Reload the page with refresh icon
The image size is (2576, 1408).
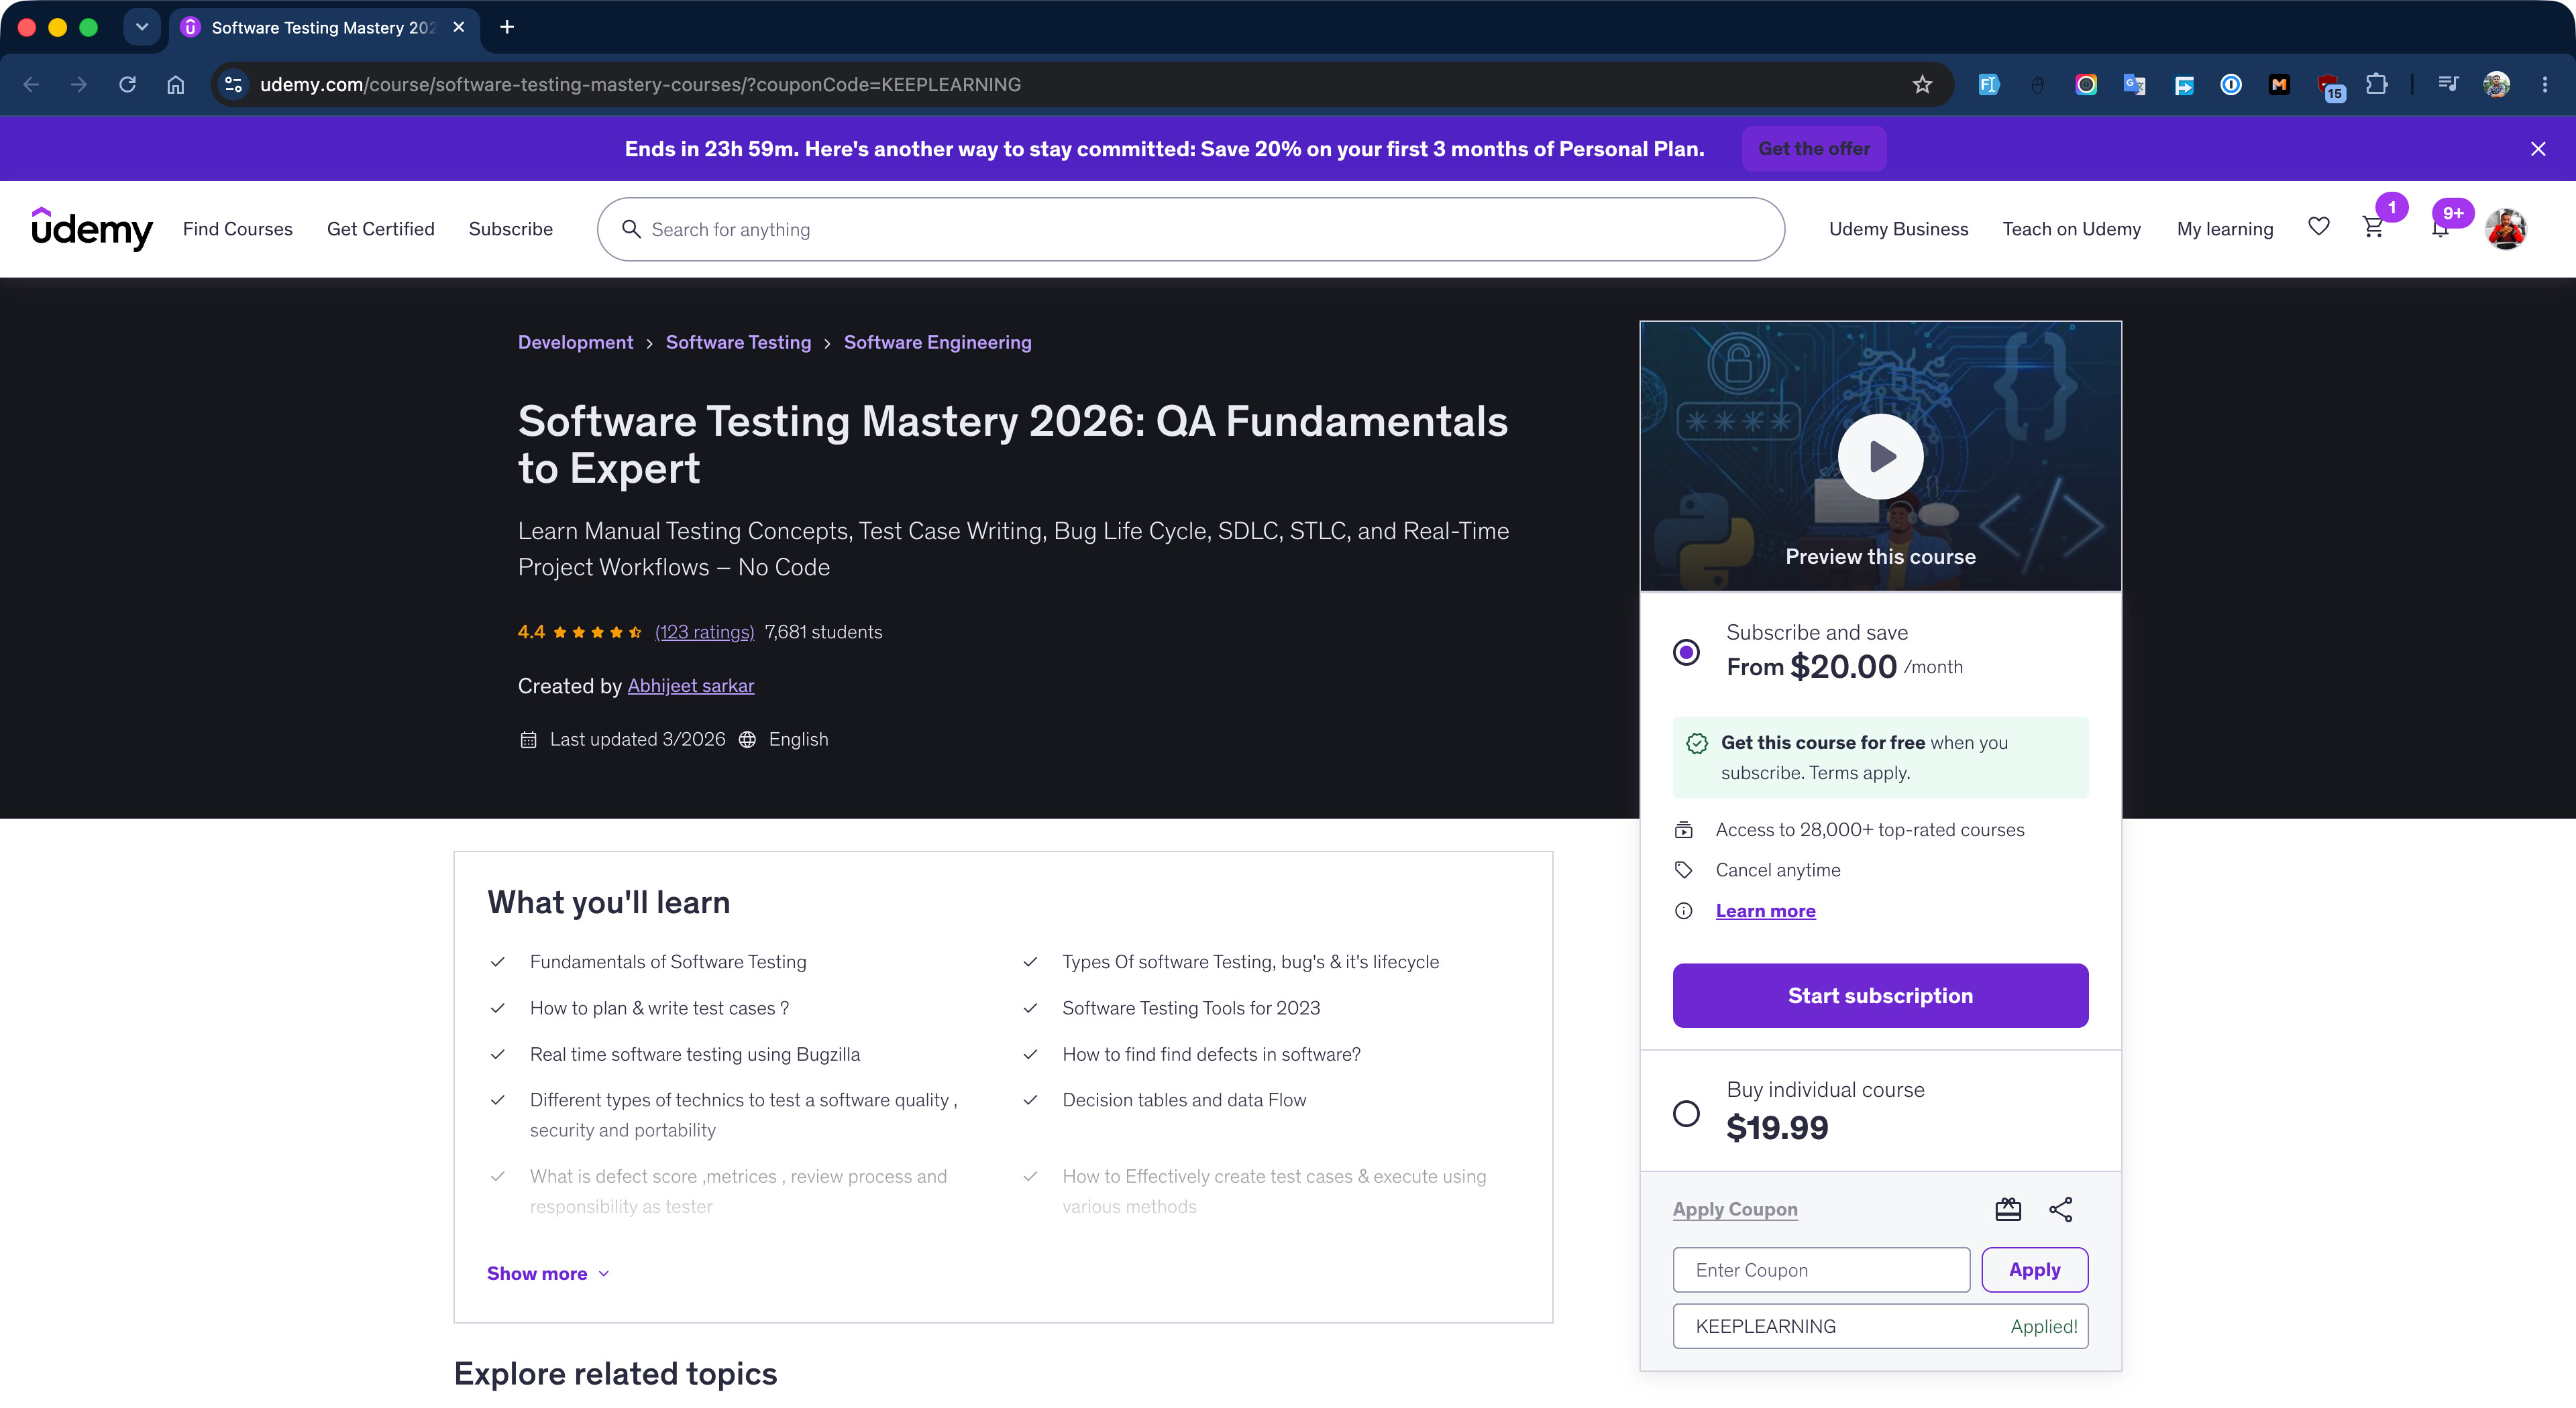click(127, 85)
